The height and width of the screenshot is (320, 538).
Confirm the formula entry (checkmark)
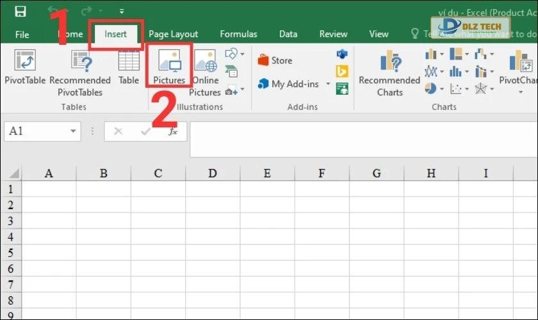[146, 131]
